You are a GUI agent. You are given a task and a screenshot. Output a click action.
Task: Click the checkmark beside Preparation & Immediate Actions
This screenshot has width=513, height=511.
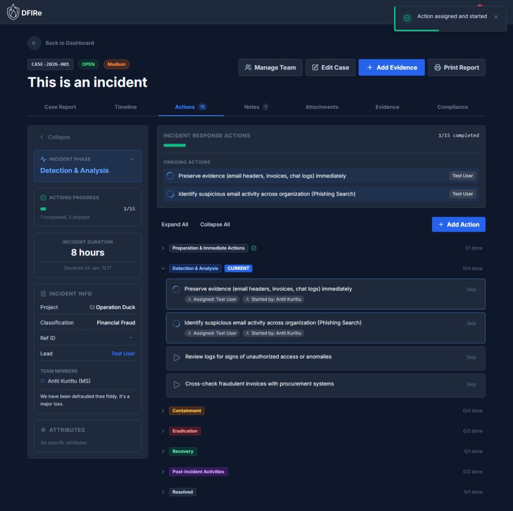click(254, 248)
